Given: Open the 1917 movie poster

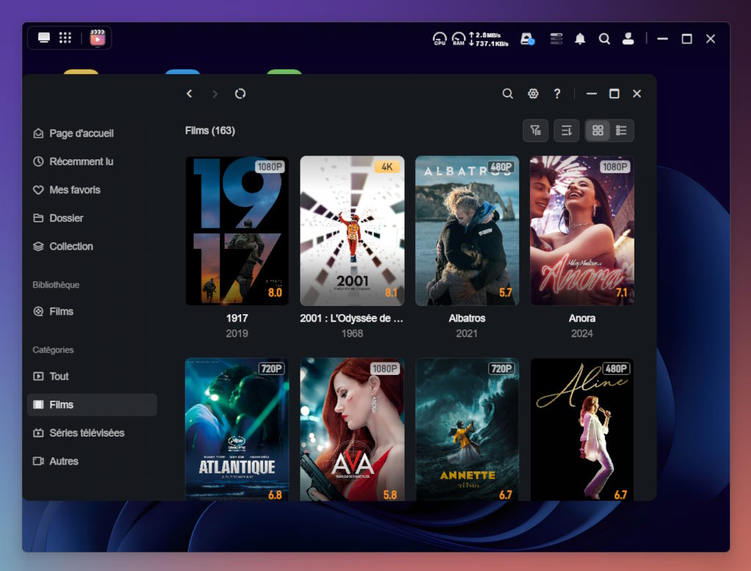Looking at the screenshot, I should click(237, 230).
